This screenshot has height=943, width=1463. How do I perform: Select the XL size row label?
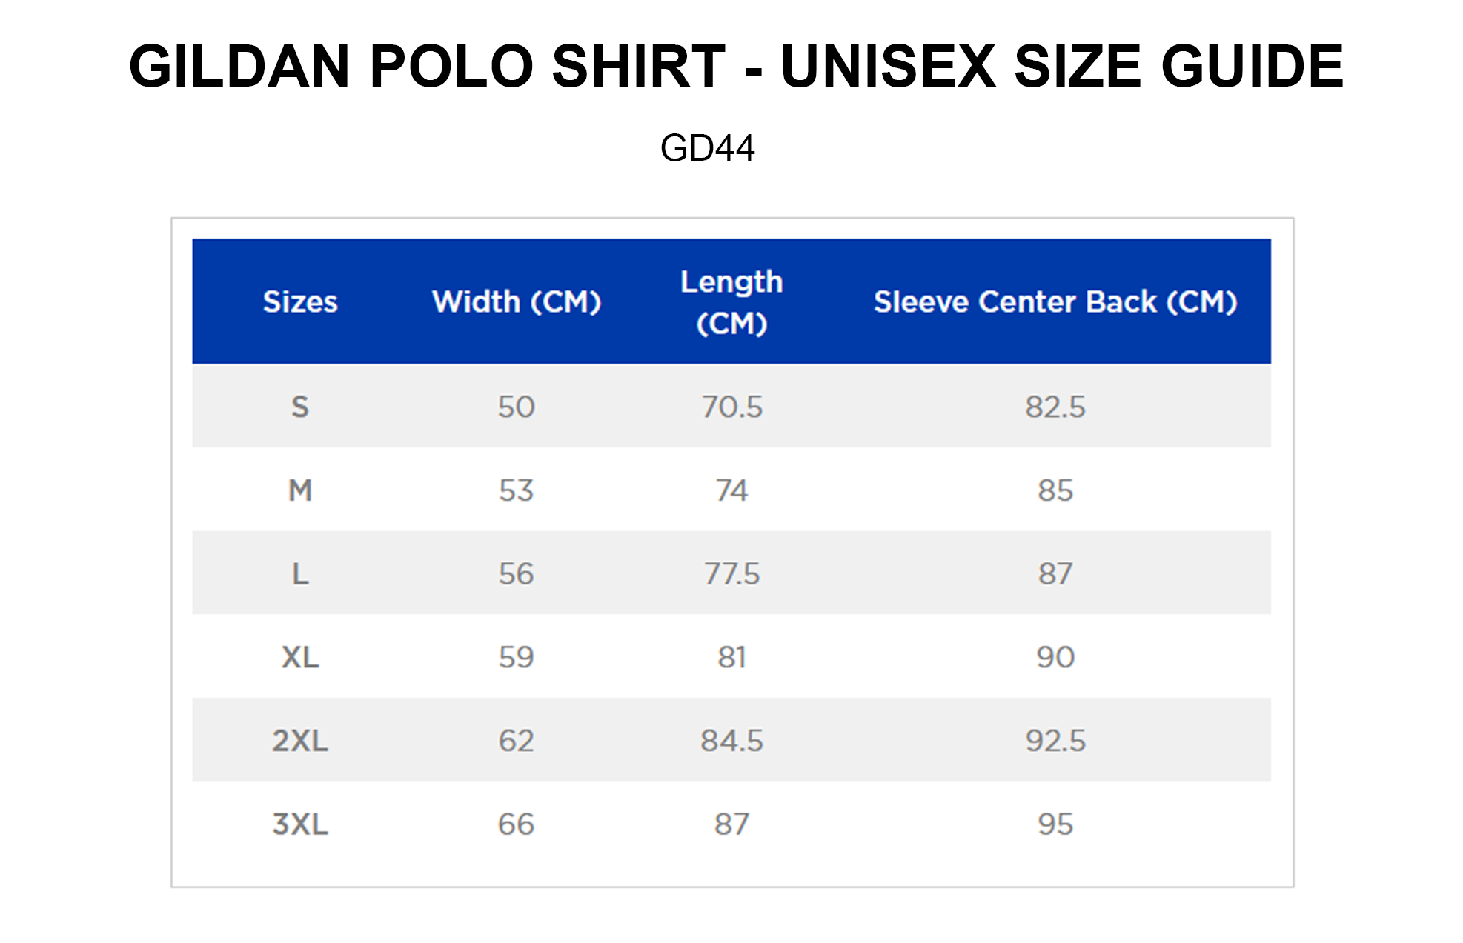pyautogui.click(x=300, y=657)
